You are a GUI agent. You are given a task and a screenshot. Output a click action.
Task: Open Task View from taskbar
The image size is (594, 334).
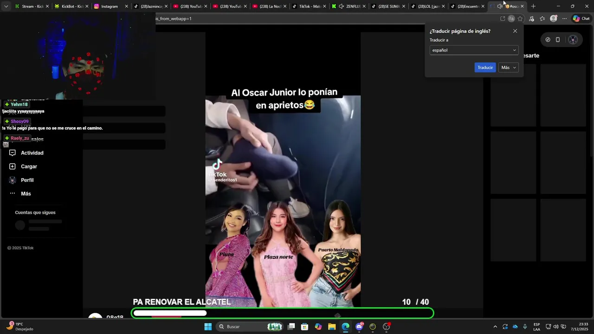[x=291, y=327]
